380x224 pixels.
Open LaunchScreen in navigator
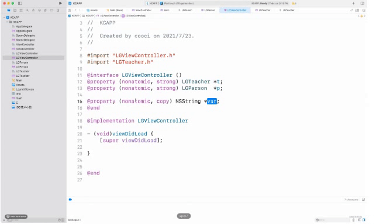click(23, 89)
